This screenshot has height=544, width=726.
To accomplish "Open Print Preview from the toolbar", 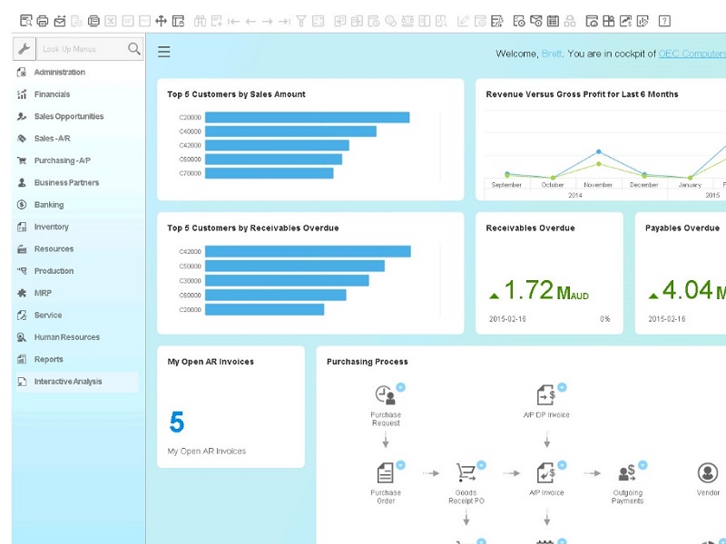I will coord(26,21).
